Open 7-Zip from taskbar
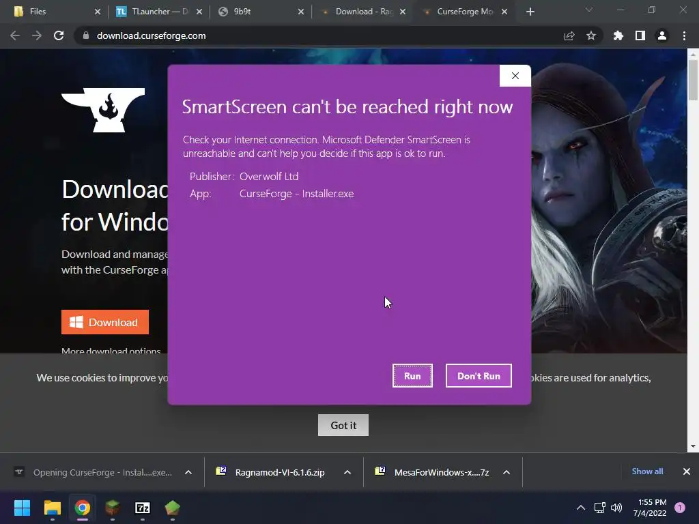The width and height of the screenshot is (699, 524). coord(142,508)
